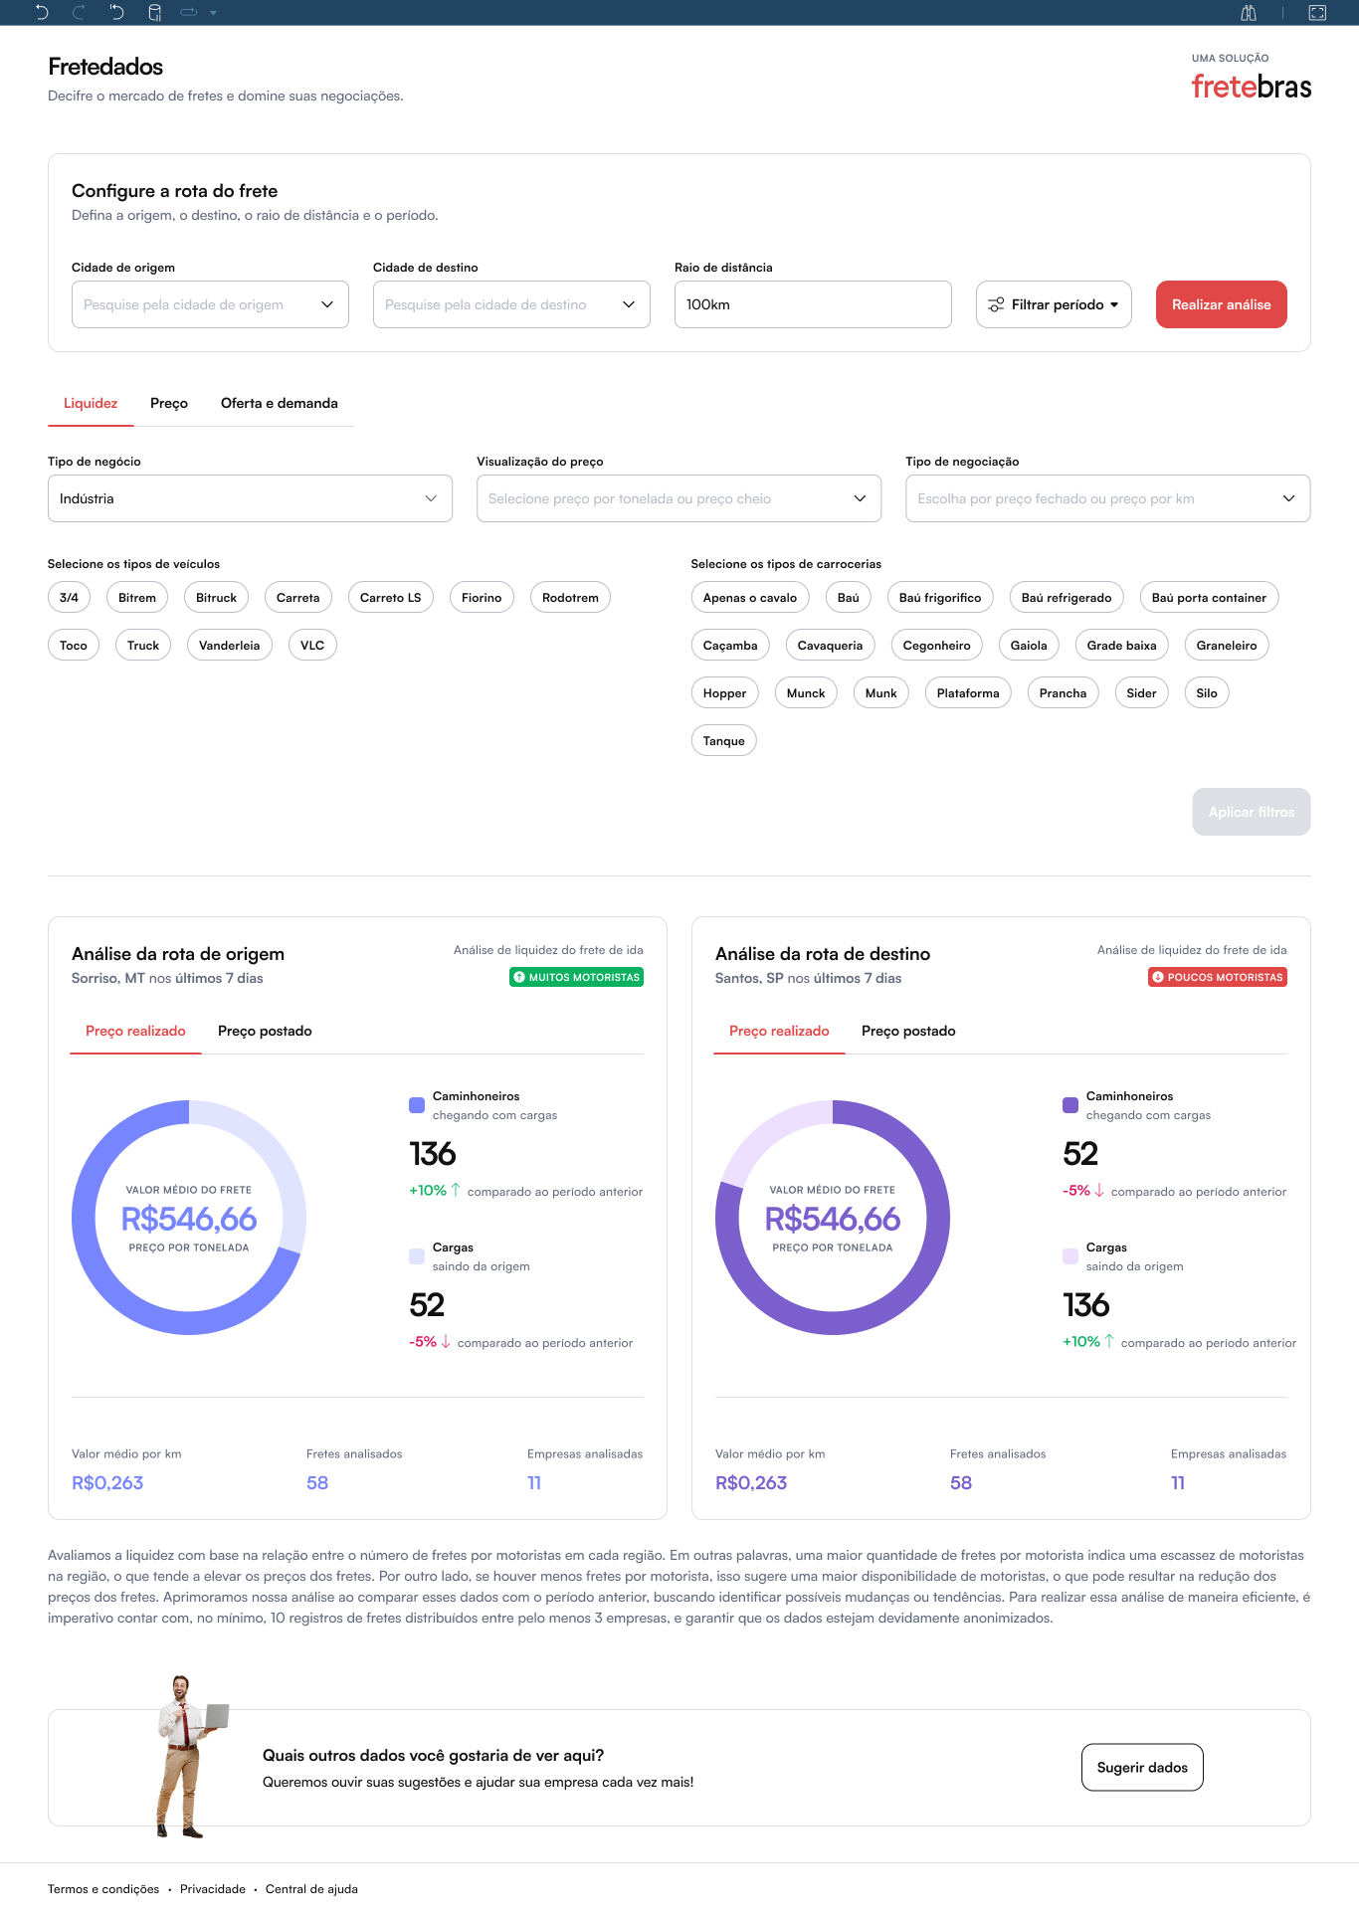Image resolution: width=1359 pixels, height=1918 pixels.
Task: Click the replay loop icon in toolbar
Action: point(189,13)
